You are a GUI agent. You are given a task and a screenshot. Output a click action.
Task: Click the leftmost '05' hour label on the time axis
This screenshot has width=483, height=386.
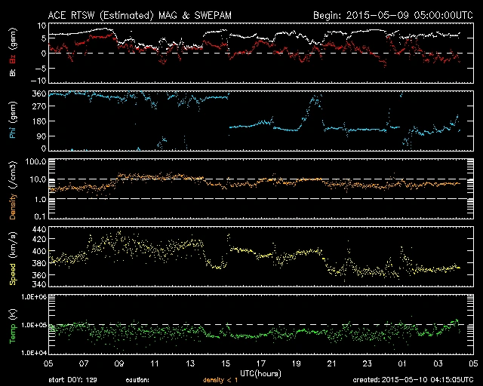(x=48, y=364)
